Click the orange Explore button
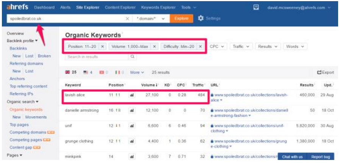This screenshot has width=340, height=163. (181, 19)
